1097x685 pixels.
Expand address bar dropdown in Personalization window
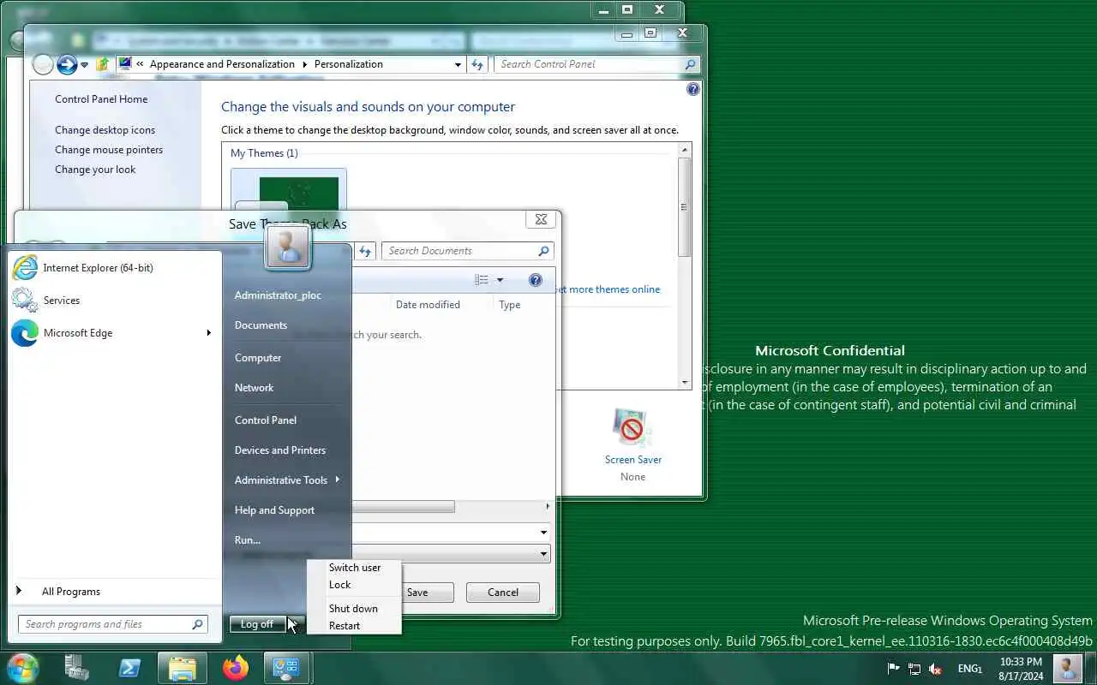click(x=458, y=64)
